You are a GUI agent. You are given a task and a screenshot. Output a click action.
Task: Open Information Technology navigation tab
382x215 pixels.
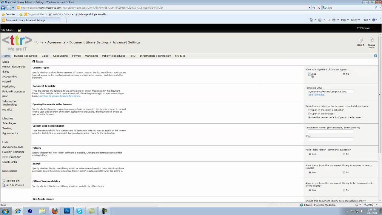155,56
